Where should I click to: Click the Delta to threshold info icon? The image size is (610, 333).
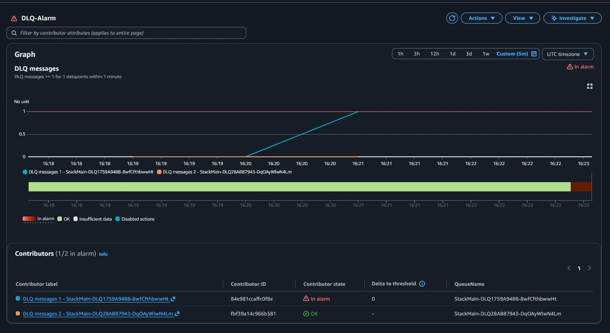click(x=422, y=284)
